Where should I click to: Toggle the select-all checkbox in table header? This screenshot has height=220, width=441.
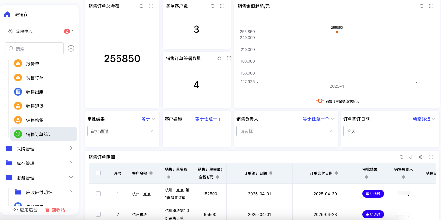click(98, 173)
